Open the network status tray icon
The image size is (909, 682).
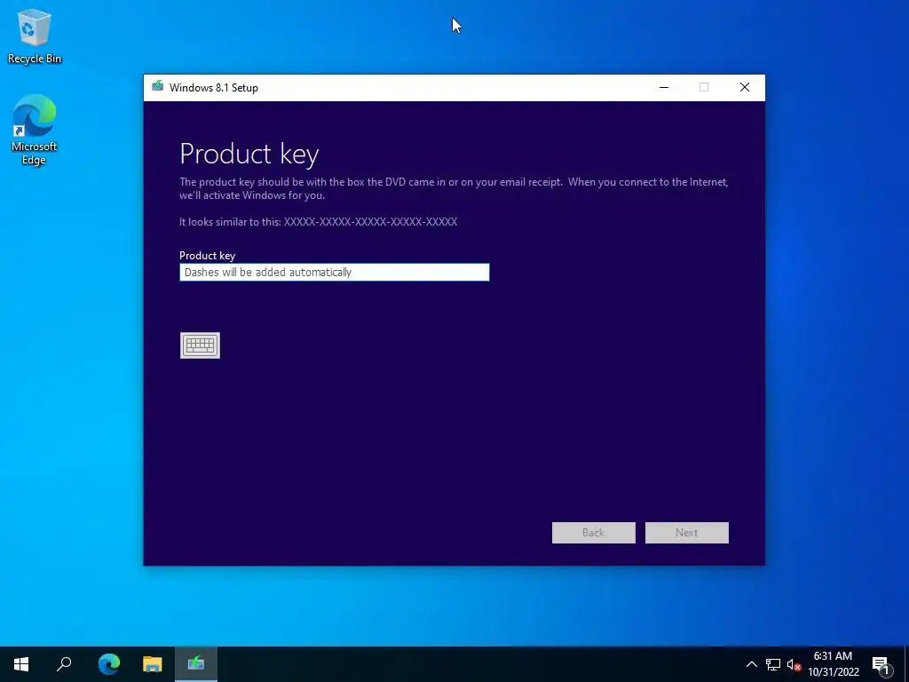773,664
